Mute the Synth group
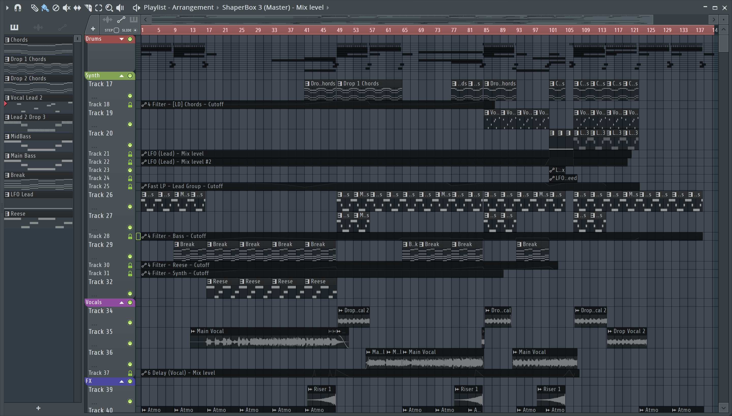 click(x=130, y=76)
